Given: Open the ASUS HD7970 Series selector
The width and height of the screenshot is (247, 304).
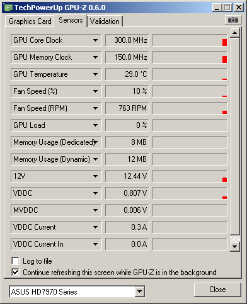Looking at the screenshot, I should pos(78,291).
